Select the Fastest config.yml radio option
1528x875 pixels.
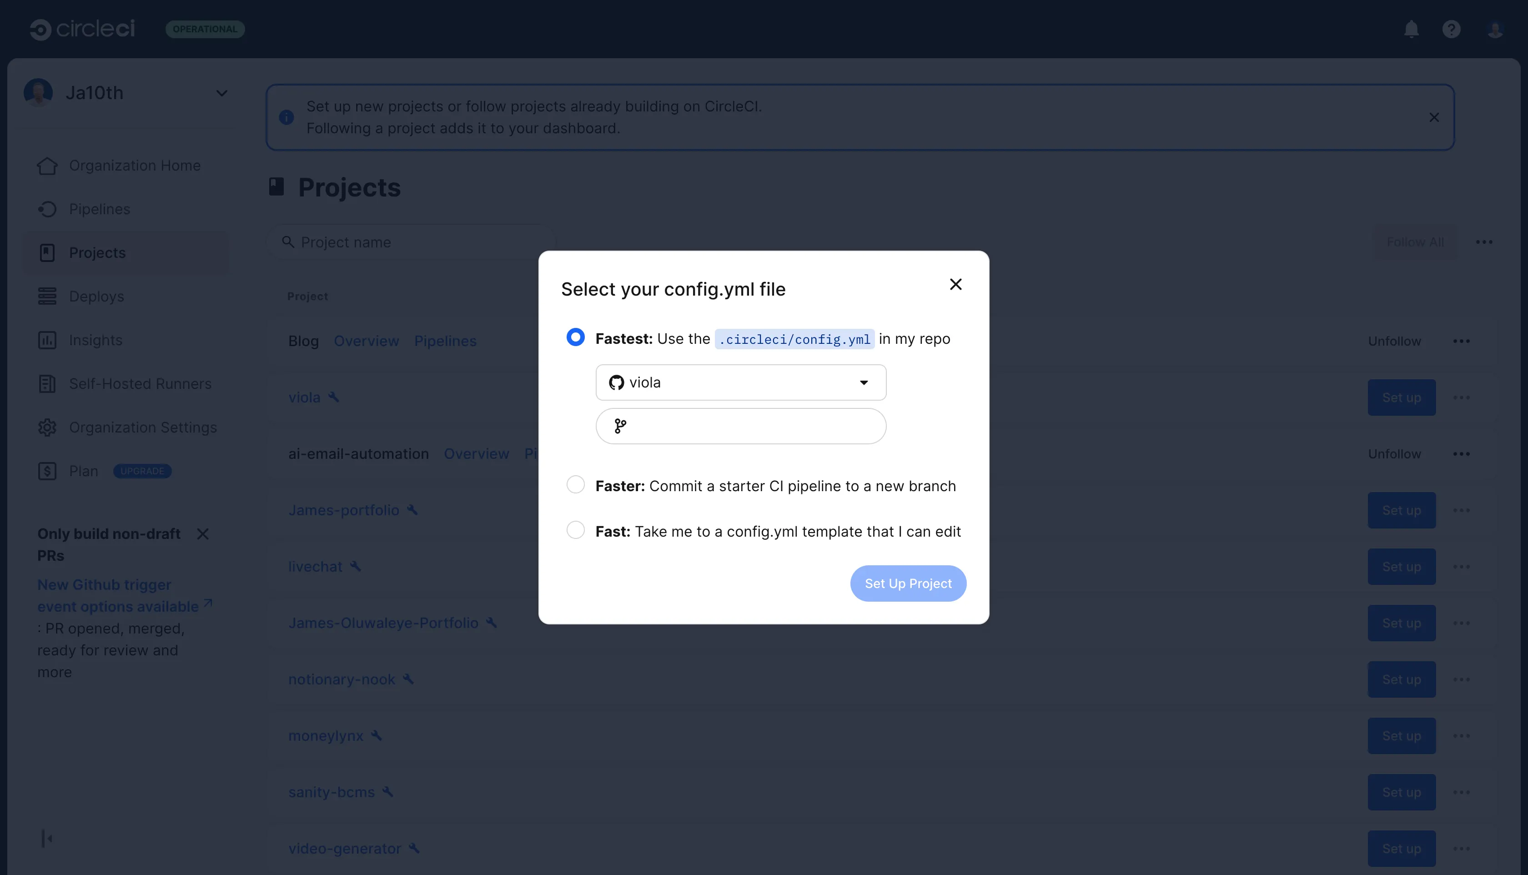tap(575, 337)
